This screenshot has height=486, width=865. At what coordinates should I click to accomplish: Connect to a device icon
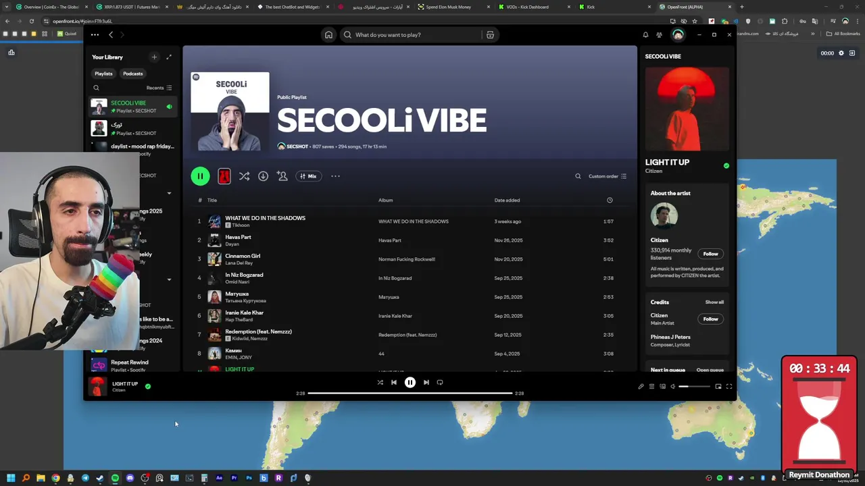(662, 387)
